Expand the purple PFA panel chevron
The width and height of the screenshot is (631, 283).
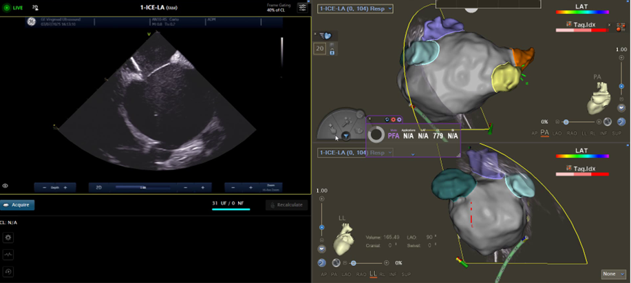click(412, 155)
